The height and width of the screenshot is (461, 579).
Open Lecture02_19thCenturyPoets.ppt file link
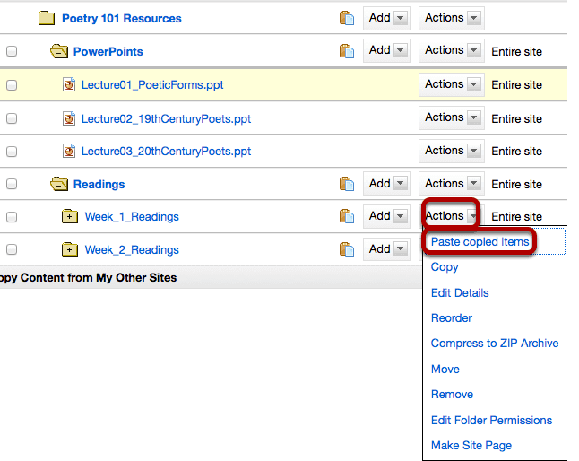[x=166, y=119]
